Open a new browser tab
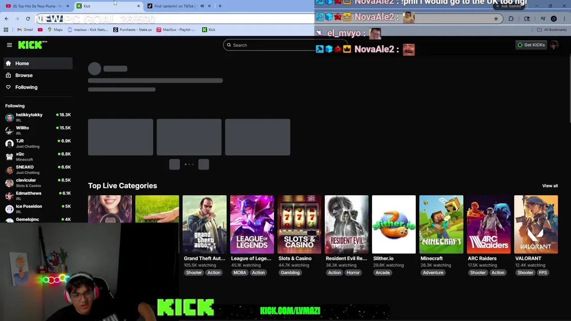 point(220,6)
